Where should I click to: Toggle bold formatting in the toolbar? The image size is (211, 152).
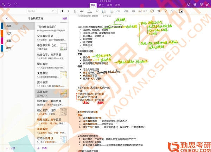[x=62, y=11]
